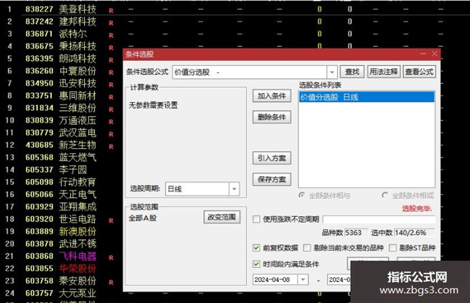Select stock 603929 亚翔集成
Screen dimensions: 470x303
click(61, 206)
